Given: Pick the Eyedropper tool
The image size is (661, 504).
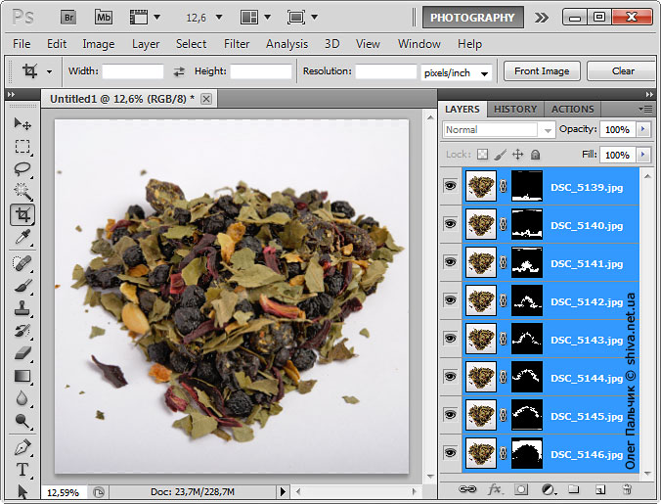Looking at the screenshot, I should click(x=22, y=238).
